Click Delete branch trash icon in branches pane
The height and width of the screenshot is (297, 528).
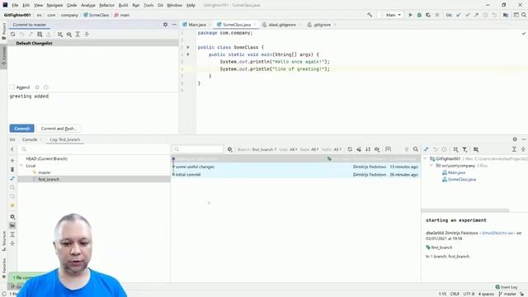click(12, 169)
